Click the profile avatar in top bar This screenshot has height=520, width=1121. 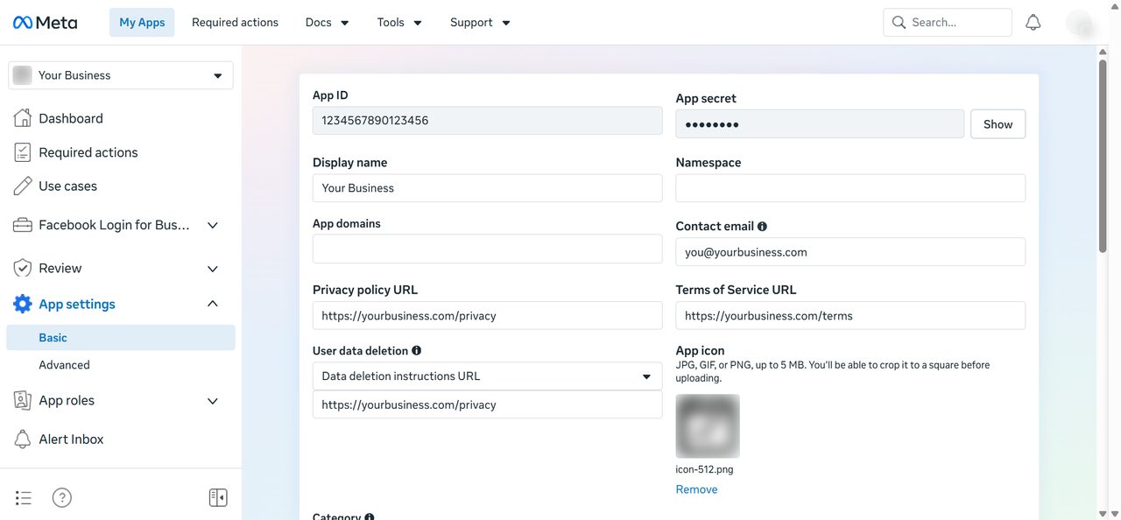click(1081, 23)
